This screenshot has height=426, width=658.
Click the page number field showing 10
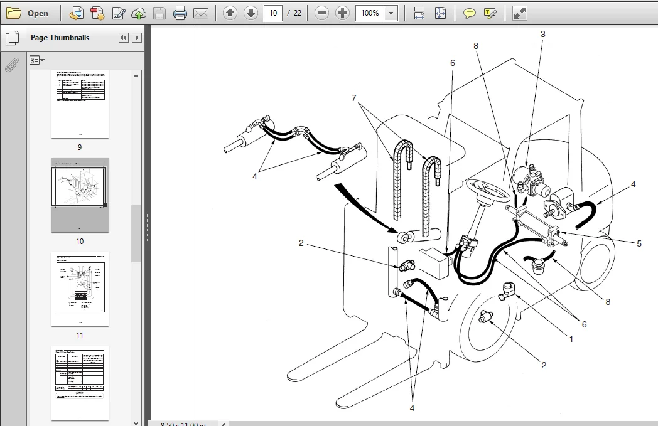pos(273,13)
